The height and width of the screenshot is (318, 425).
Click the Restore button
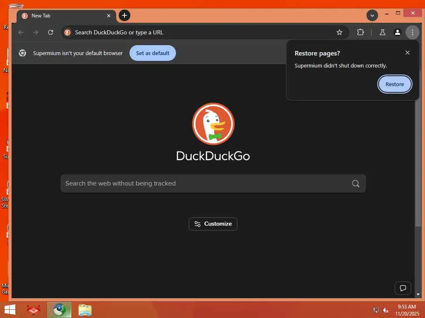(x=395, y=84)
